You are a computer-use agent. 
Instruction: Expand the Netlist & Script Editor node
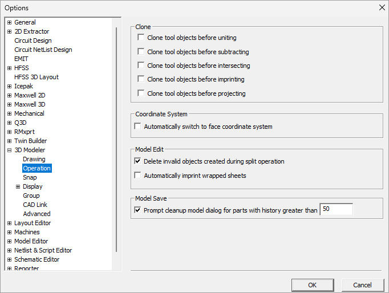click(x=10, y=250)
